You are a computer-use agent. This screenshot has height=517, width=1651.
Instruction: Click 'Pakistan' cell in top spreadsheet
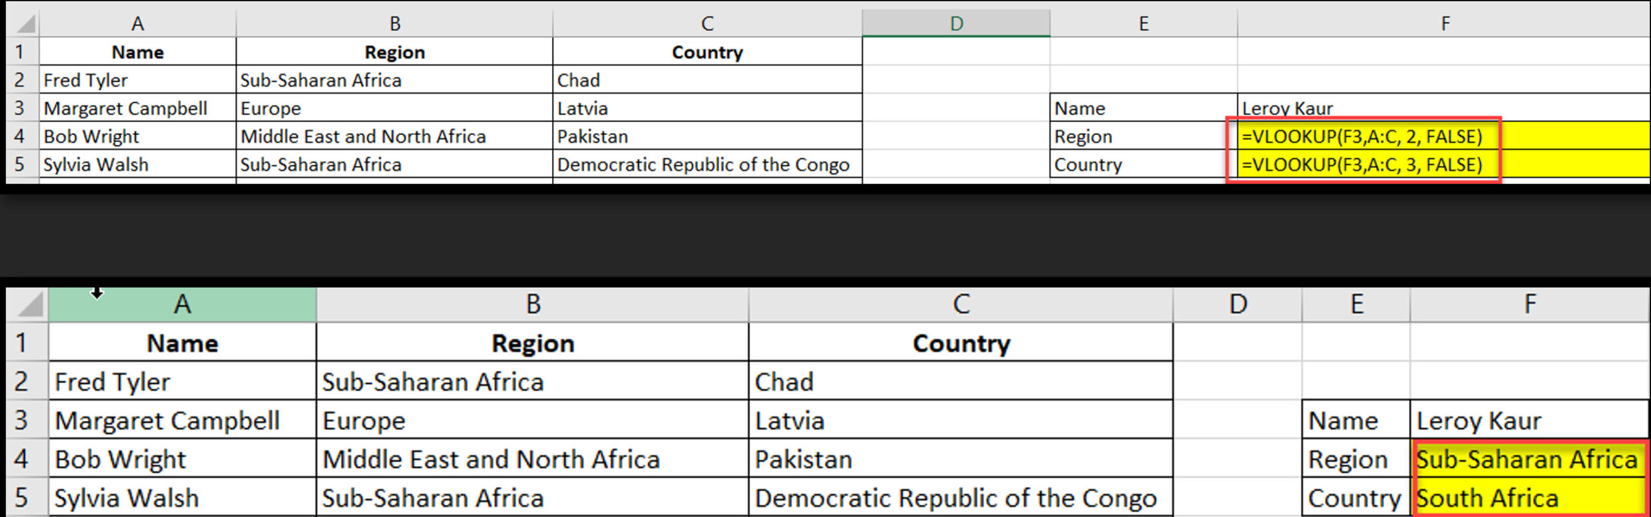tap(707, 136)
